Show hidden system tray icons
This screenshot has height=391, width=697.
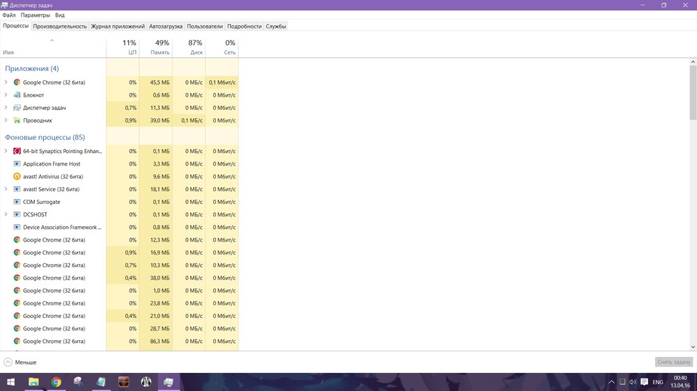tap(612, 382)
